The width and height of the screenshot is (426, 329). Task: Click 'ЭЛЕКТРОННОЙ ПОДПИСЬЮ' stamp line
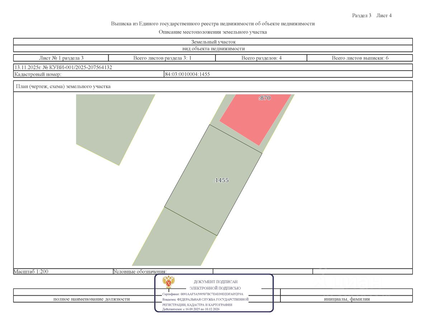click(215, 288)
